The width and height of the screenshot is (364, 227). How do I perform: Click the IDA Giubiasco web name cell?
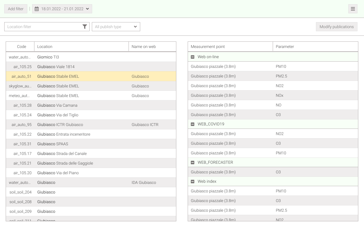tap(152, 182)
